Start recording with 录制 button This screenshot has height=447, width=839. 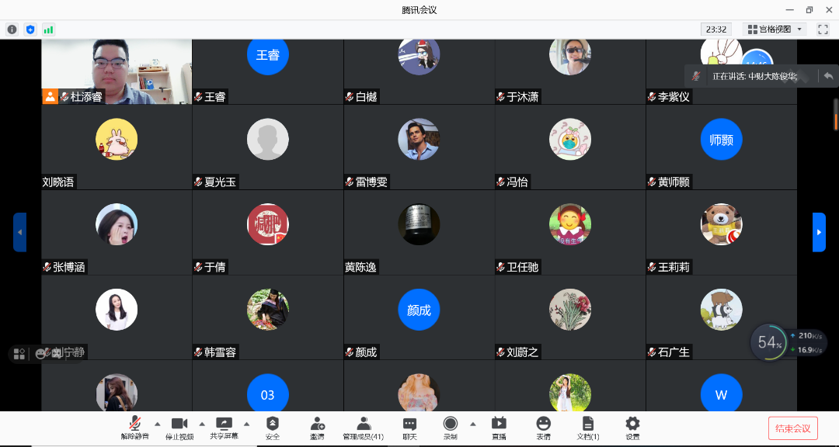(450, 428)
